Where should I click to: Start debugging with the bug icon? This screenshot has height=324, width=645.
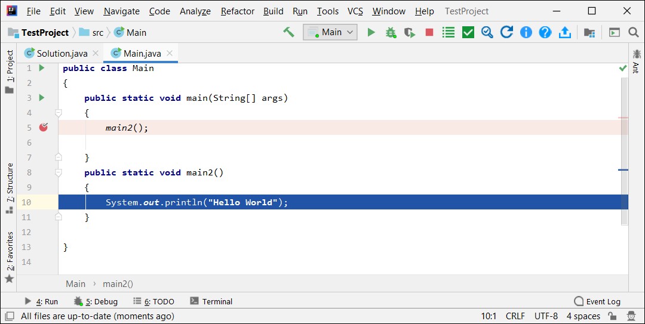[x=391, y=32]
